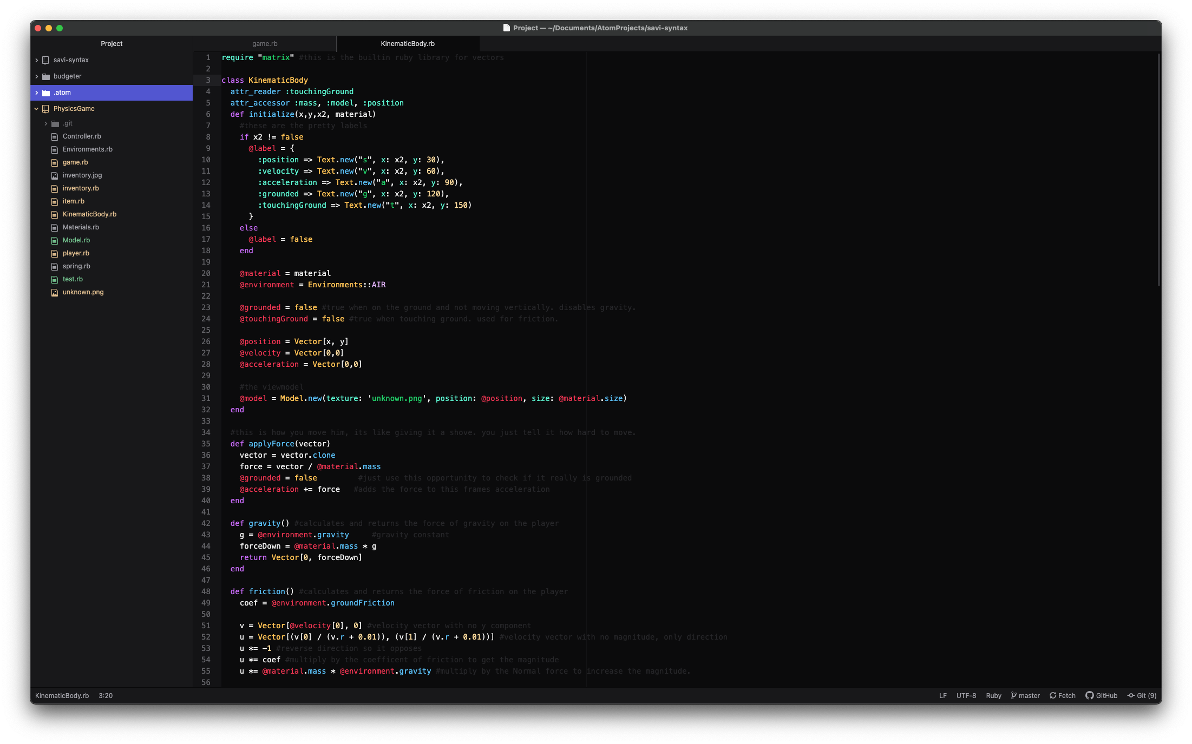Click the Environments.rb file icon
Screen dimensions: 1192x744
(55, 149)
